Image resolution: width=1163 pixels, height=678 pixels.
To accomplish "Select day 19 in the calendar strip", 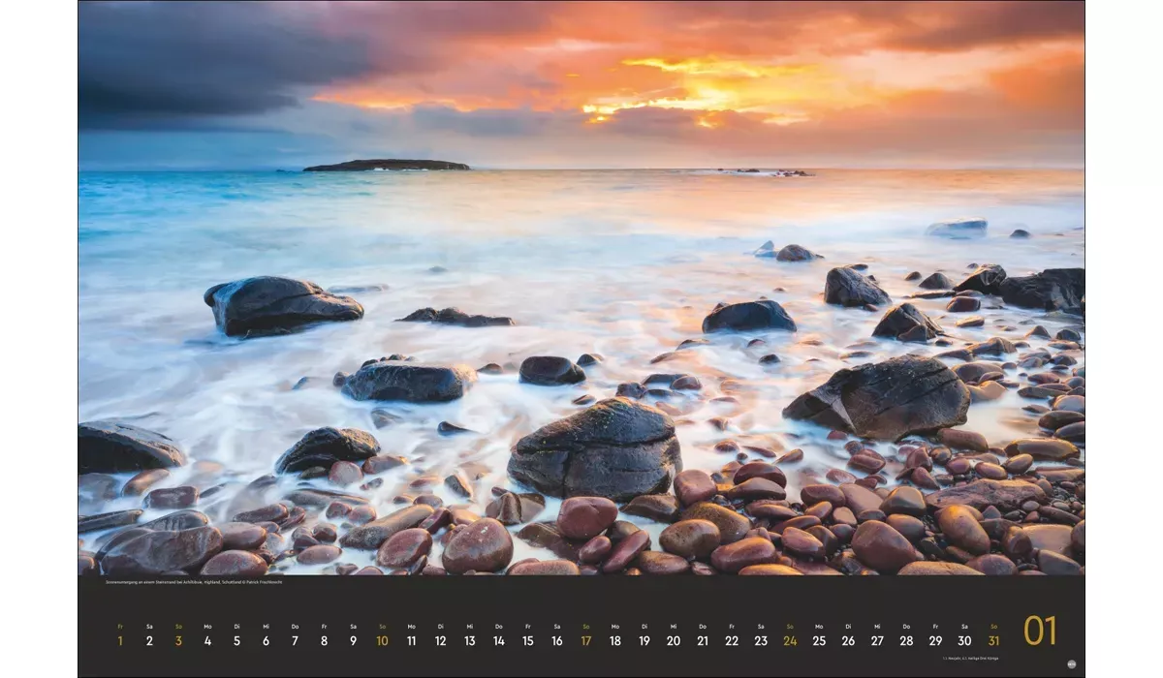I will (644, 635).
